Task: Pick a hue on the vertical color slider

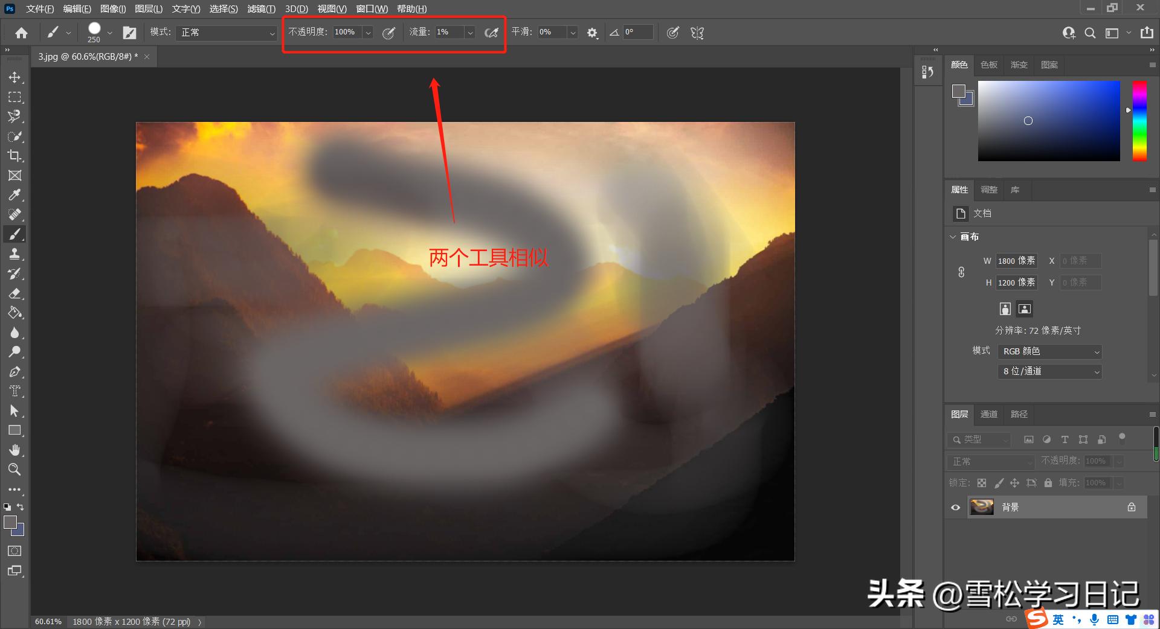Action: tap(1140, 121)
